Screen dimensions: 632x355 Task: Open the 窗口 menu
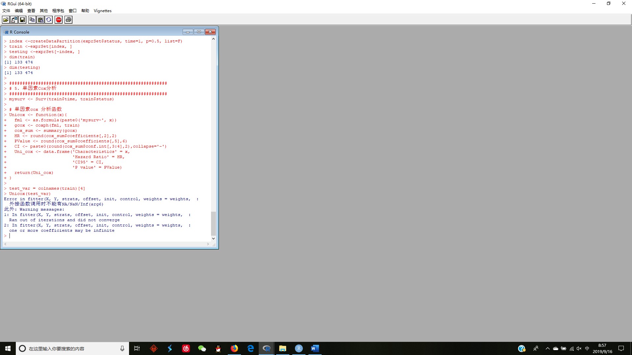pos(73,11)
